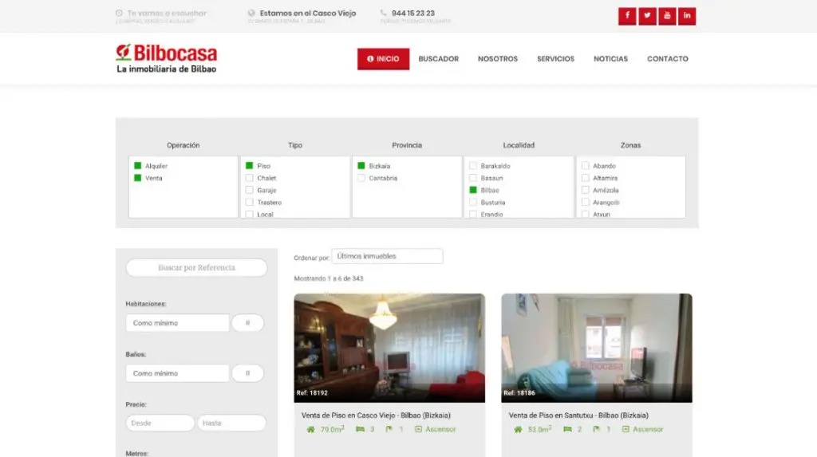Go to the INICIO menu item
This screenshot has width=817, height=457.
383,59
